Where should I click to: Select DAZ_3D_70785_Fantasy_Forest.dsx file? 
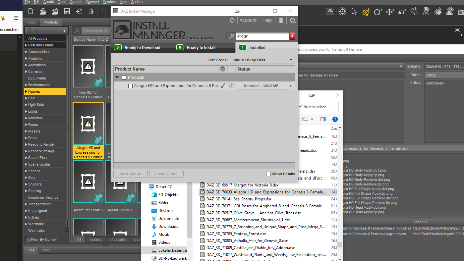pyautogui.click(x=236, y=234)
